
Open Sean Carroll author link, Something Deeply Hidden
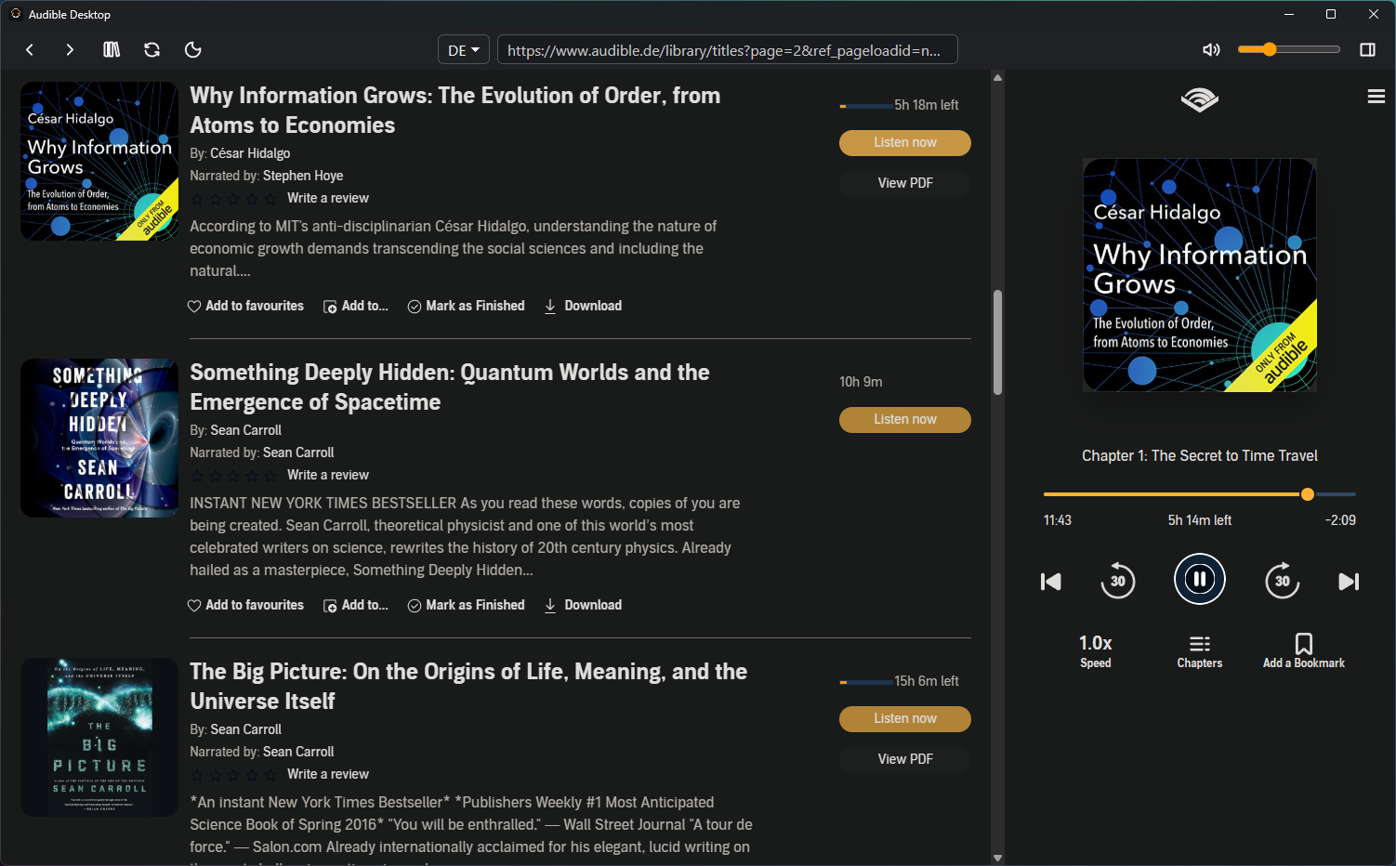point(245,430)
